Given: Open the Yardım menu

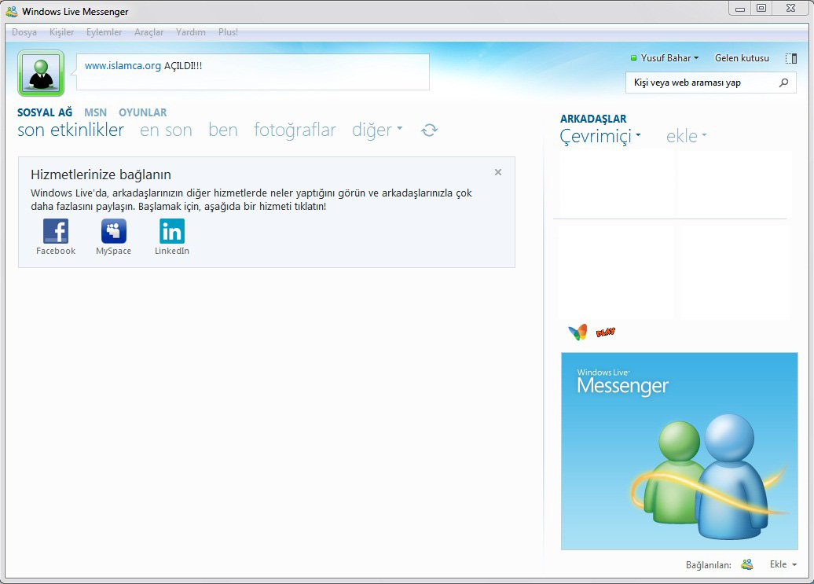Looking at the screenshot, I should (x=190, y=32).
